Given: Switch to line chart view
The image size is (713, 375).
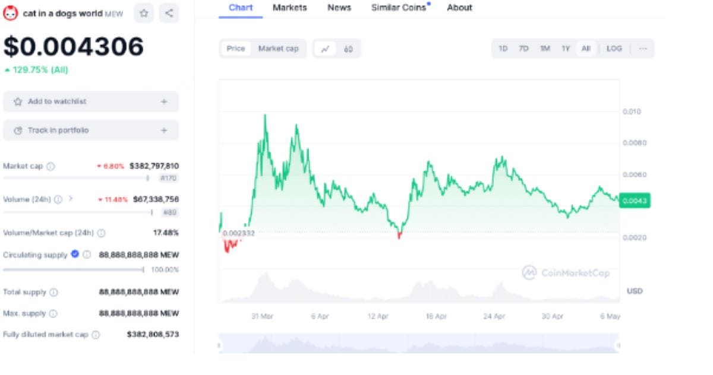Looking at the screenshot, I should [x=325, y=49].
